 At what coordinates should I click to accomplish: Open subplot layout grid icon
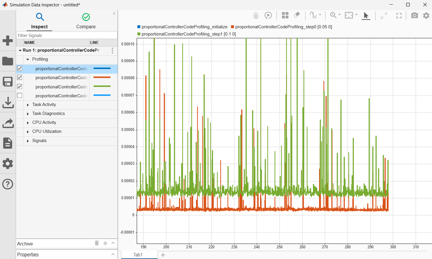tap(285, 15)
